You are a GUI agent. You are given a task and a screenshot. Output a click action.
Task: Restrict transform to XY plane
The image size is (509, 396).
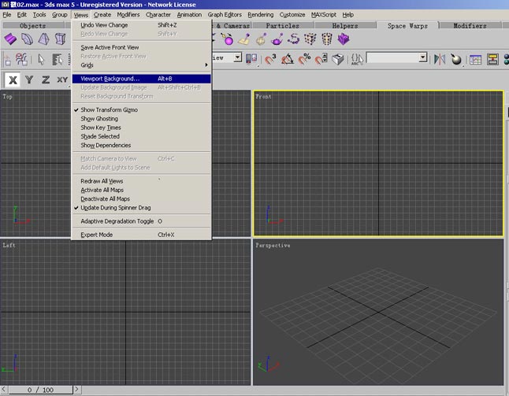tap(62, 80)
